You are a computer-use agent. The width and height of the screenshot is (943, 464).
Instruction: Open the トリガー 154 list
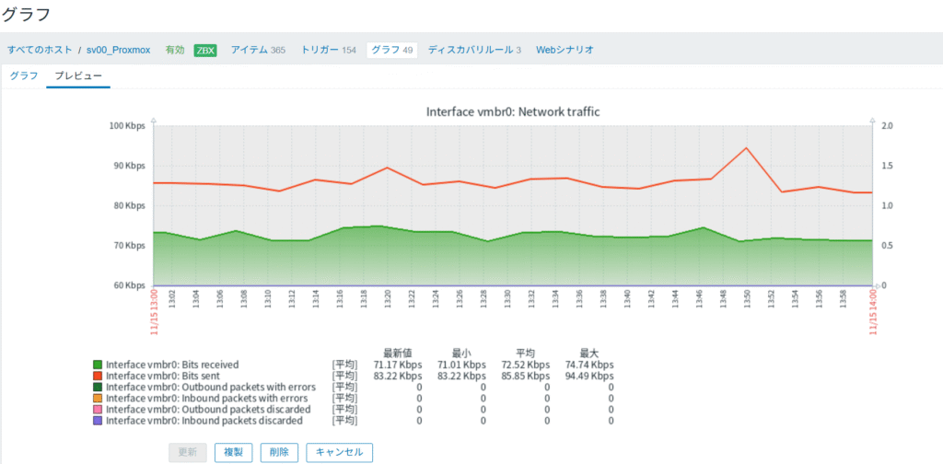328,50
